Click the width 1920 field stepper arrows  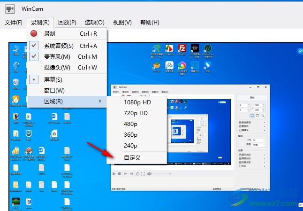[x=264, y=105]
